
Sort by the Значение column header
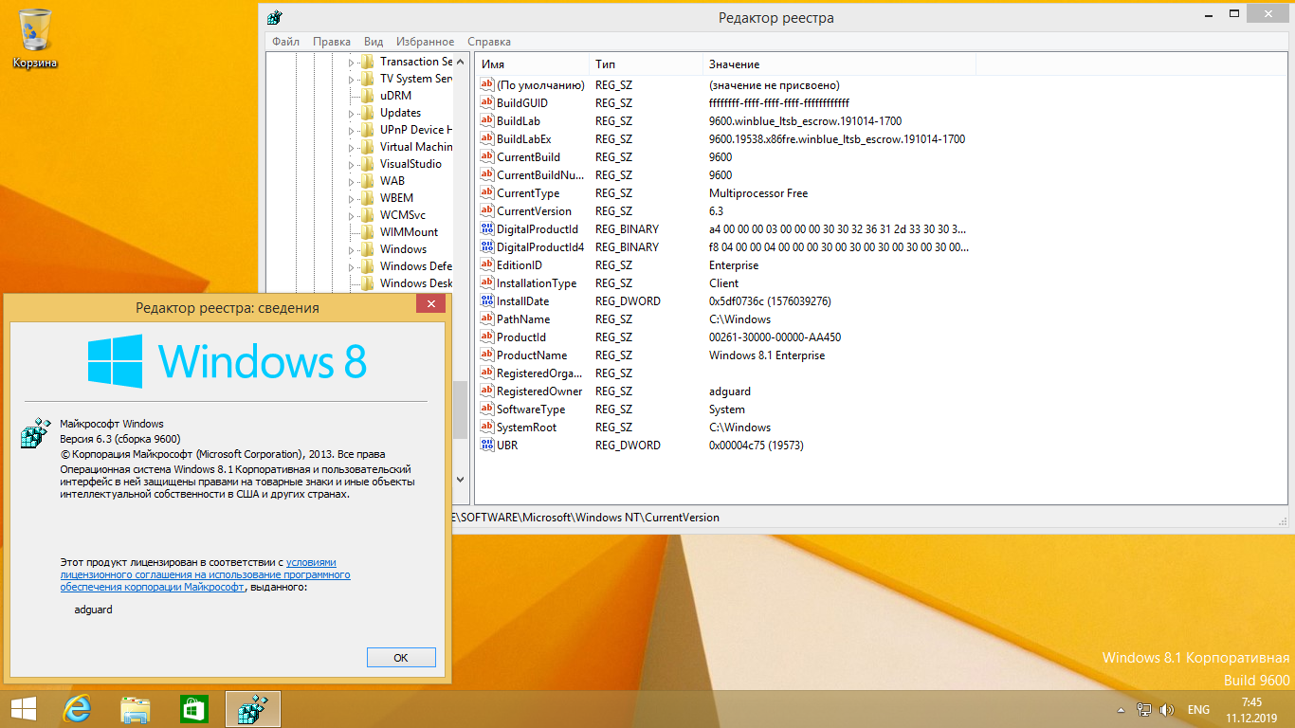[839, 64]
